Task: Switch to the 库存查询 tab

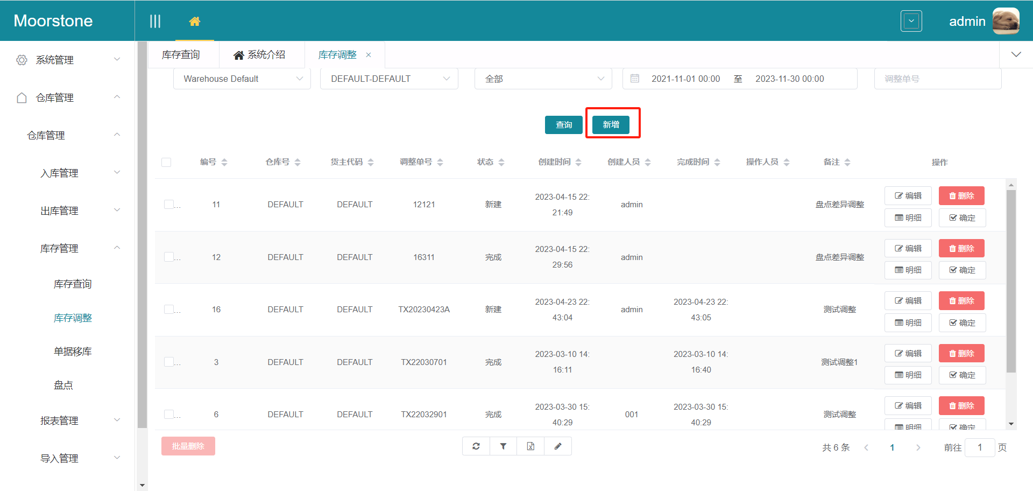Action: click(181, 55)
